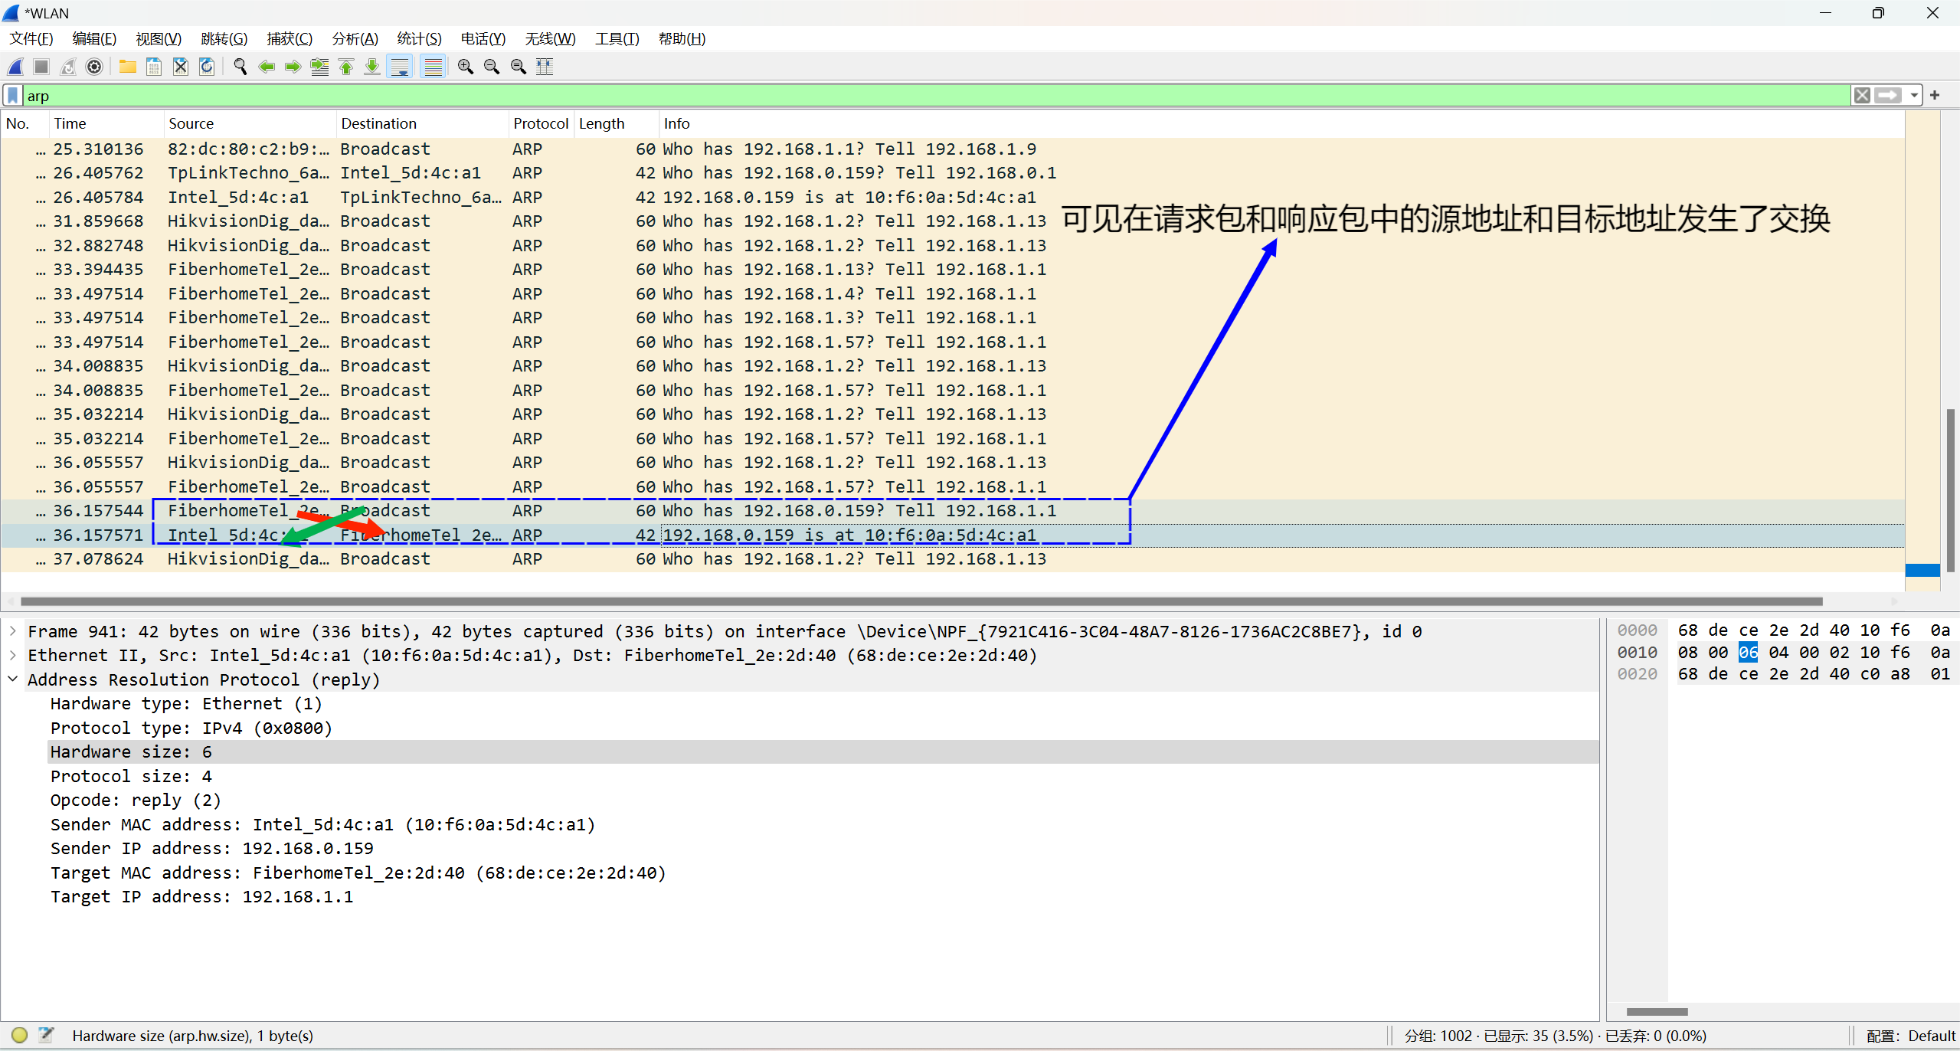The height and width of the screenshot is (1051, 1960).
Task: Sort packets by Time column header
Action: pos(106,123)
